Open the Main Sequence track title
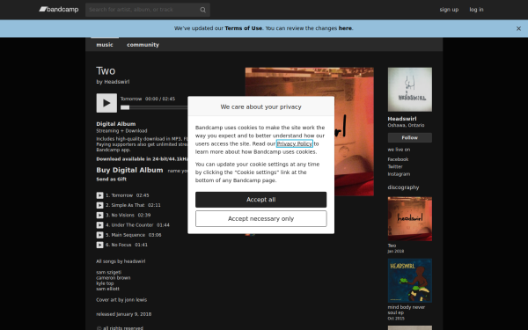This screenshot has width=528, height=330. pos(128,235)
